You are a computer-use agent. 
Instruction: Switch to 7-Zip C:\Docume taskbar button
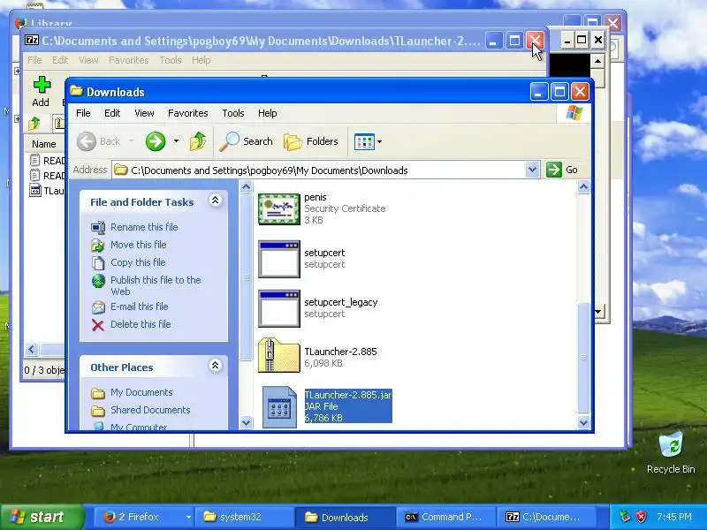[x=546, y=517]
